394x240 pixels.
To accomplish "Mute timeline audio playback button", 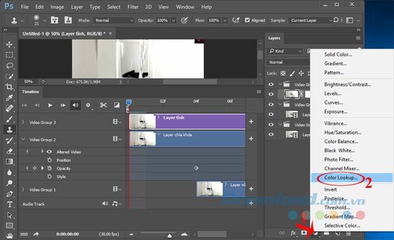I will 75,105.
